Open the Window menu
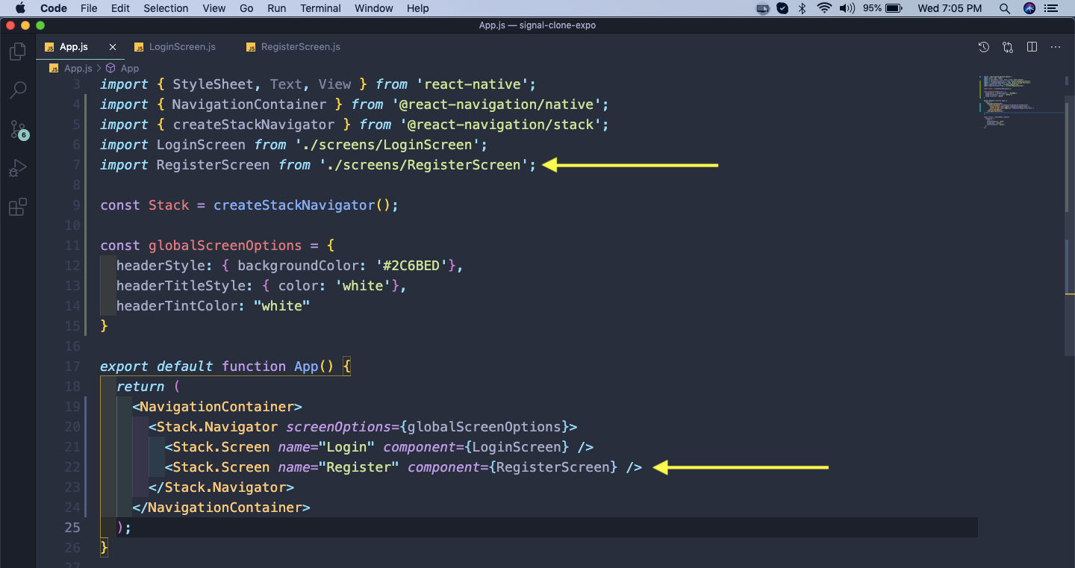 point(374,8)
